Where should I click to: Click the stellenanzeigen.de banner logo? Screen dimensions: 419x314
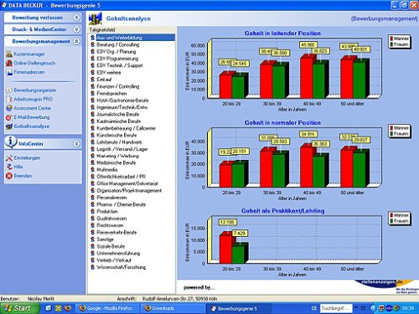387,286
